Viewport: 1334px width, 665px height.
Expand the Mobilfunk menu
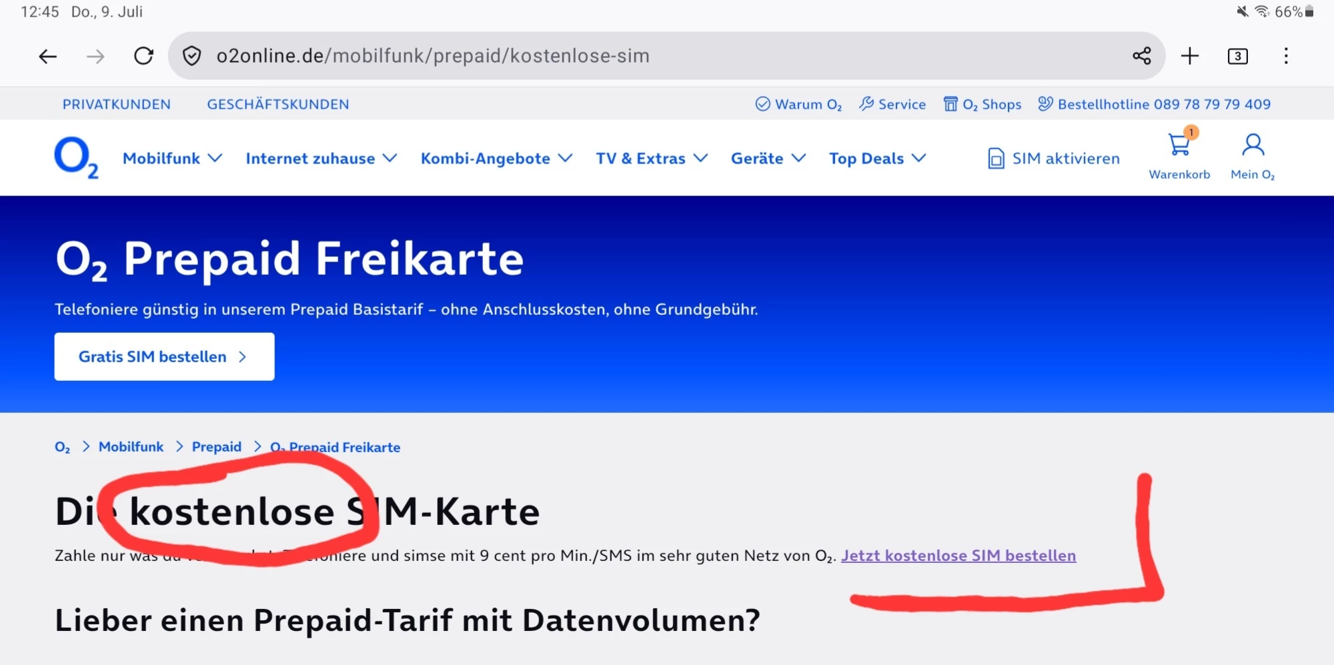172,158
